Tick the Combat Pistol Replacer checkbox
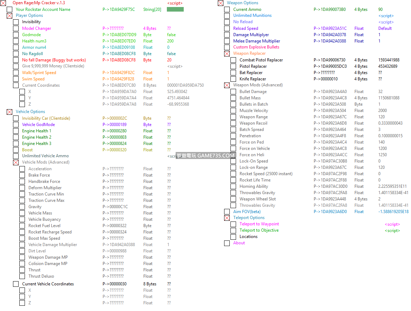 [233, 60]
